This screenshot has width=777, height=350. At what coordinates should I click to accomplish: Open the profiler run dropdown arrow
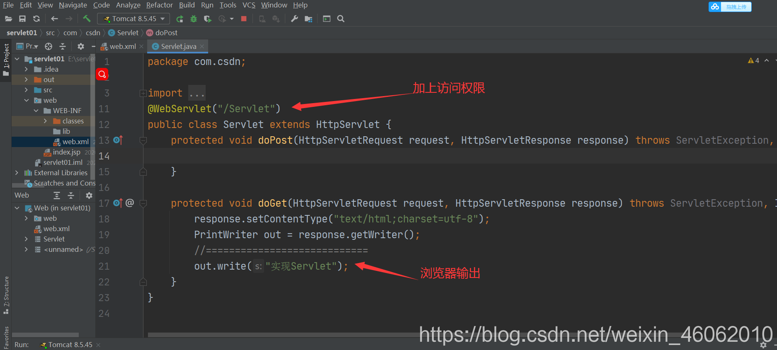232,19
